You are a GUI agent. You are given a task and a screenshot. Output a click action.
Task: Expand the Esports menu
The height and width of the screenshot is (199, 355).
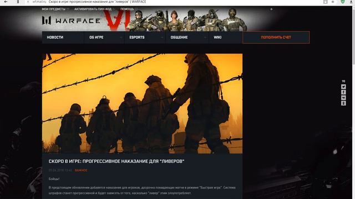click(145, 37)
